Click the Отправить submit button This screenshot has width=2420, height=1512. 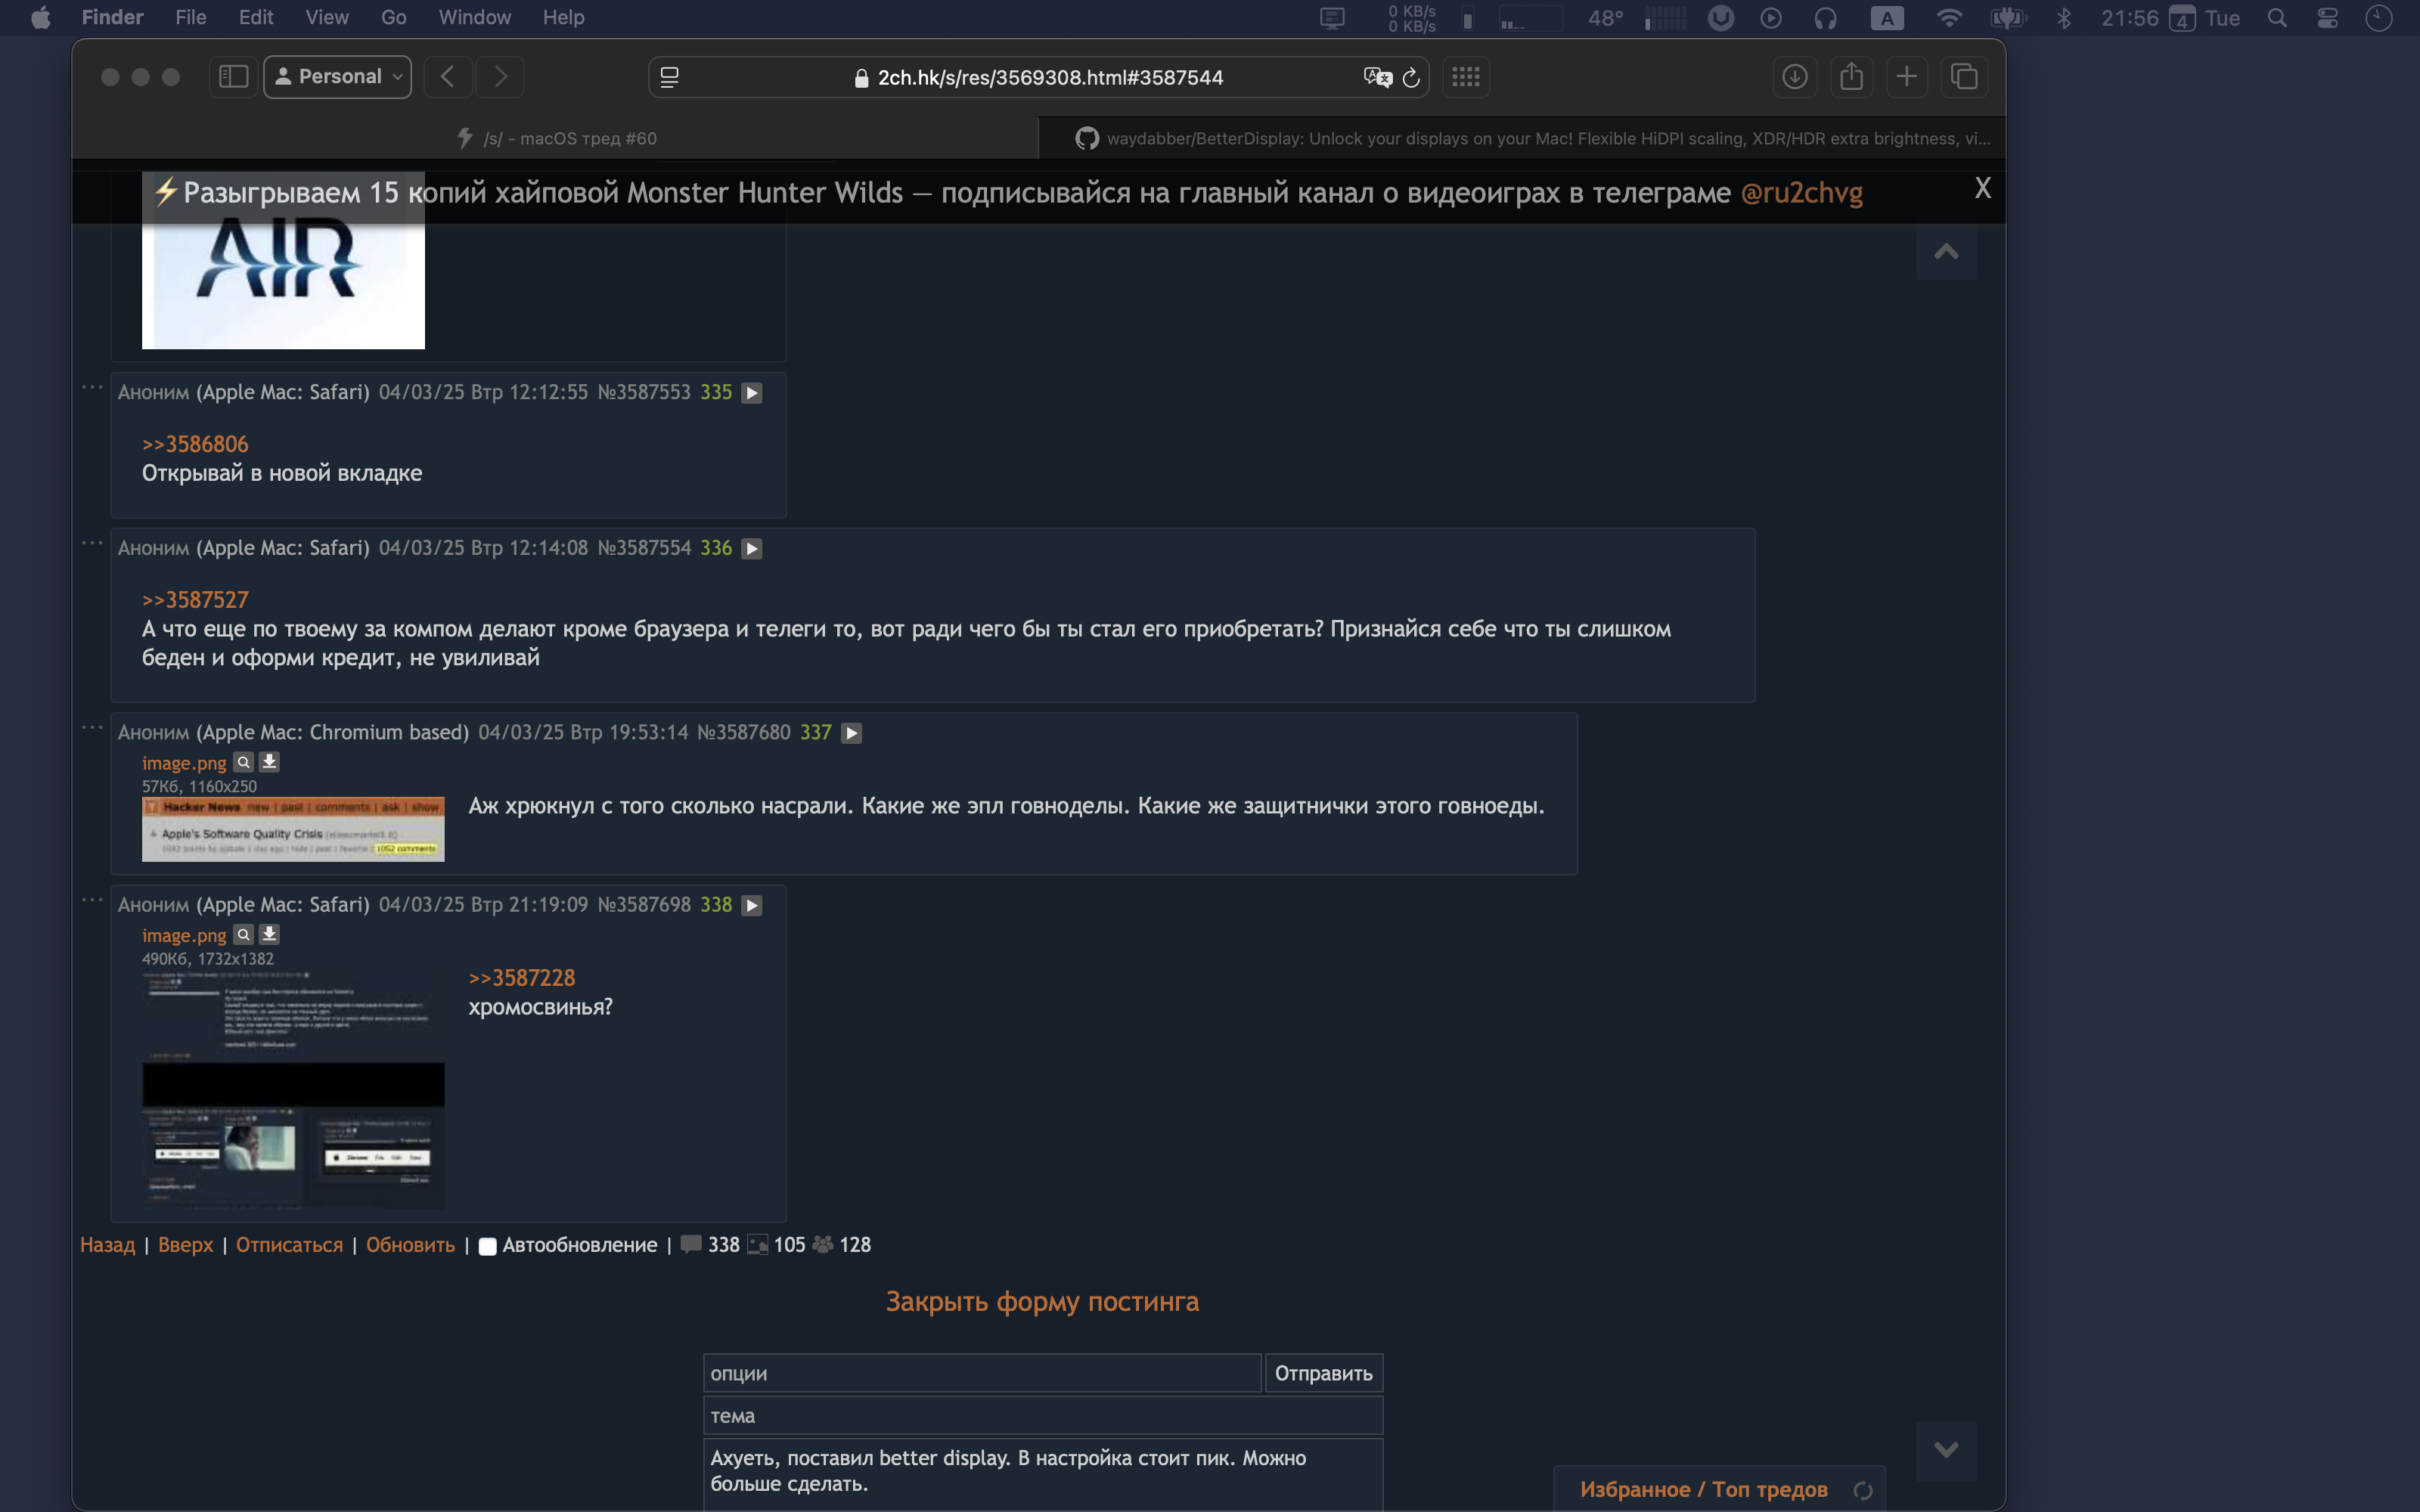1324,1373
